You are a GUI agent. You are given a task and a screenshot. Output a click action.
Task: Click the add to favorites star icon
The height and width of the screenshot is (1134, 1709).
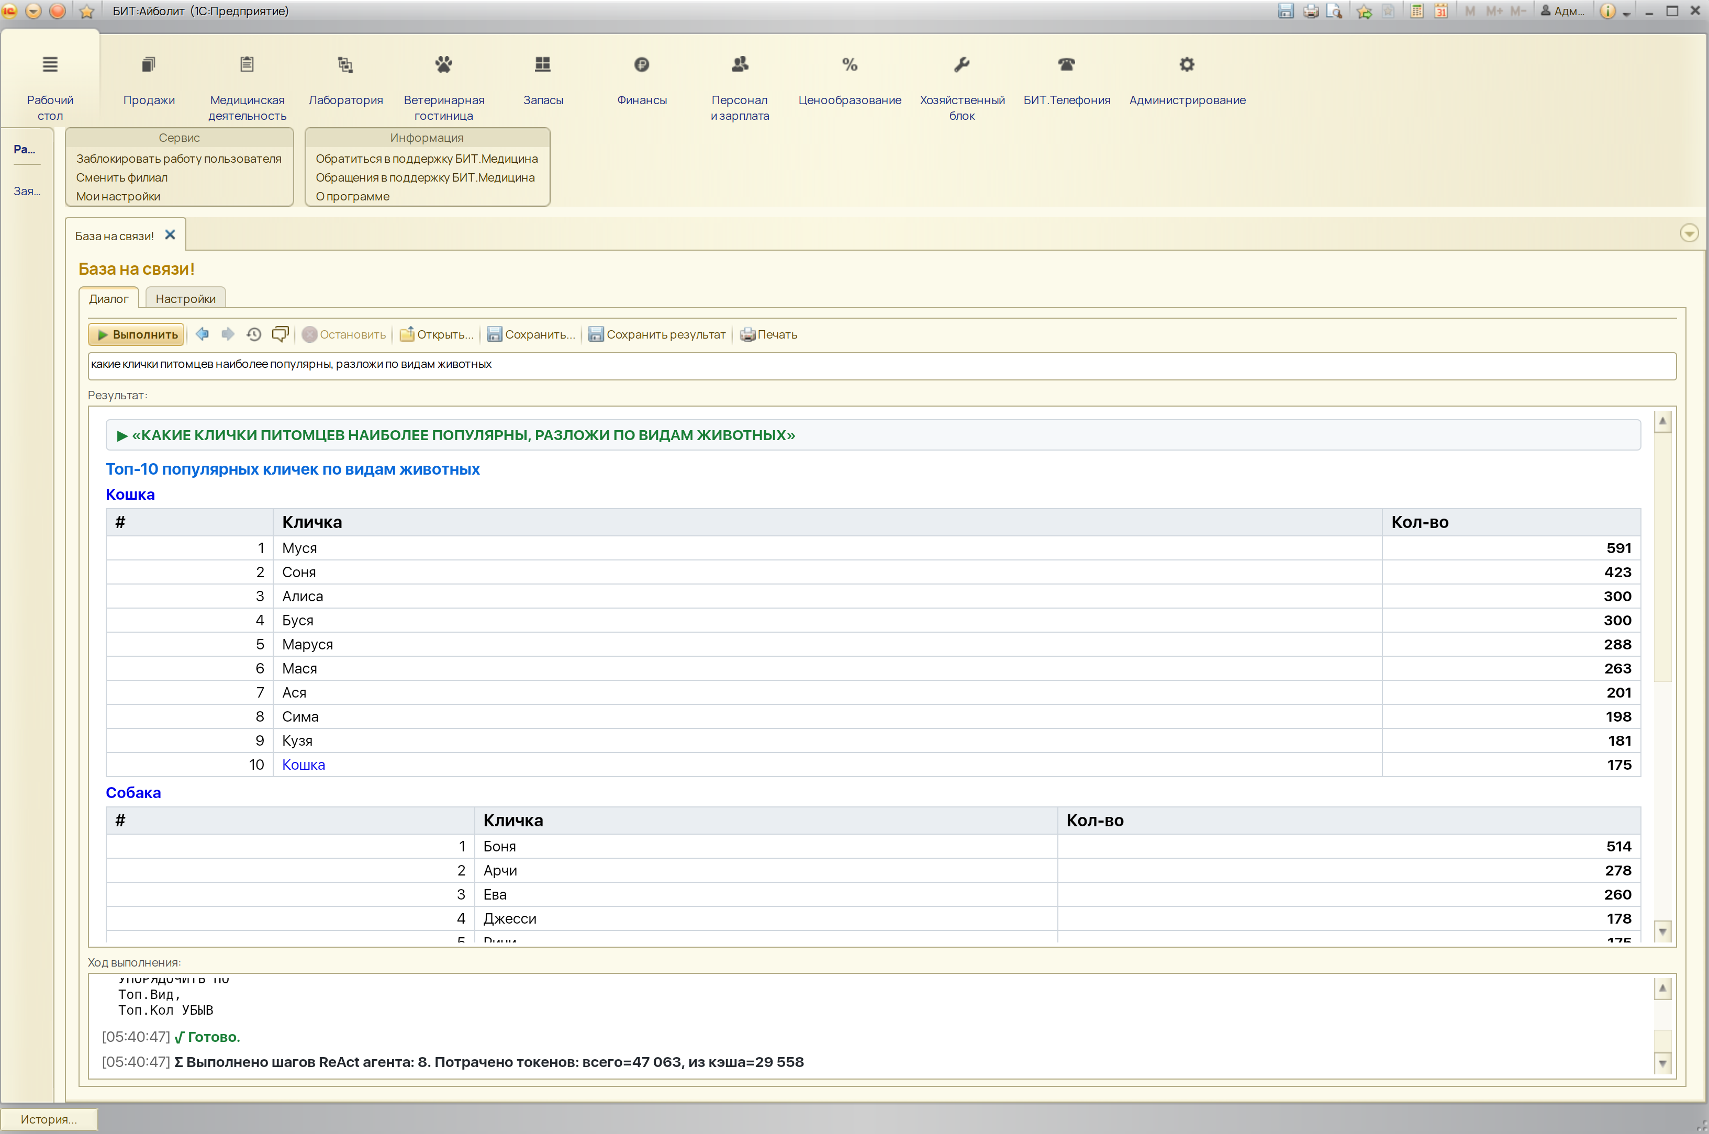1364,11
